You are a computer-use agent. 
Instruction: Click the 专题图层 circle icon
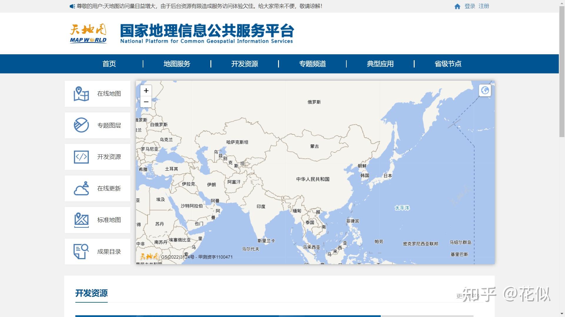point(81,125)
